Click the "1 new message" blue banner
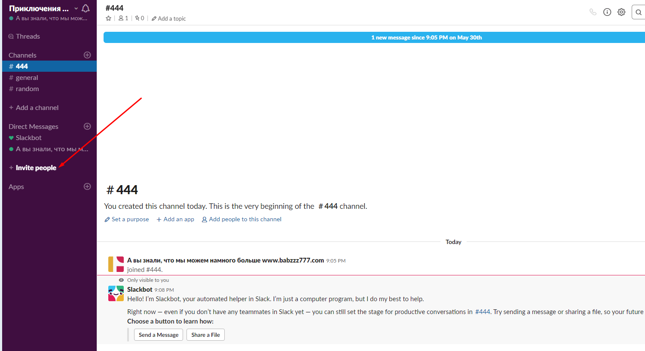The height and width of the screenshot is (351, 645). [374, 37]
